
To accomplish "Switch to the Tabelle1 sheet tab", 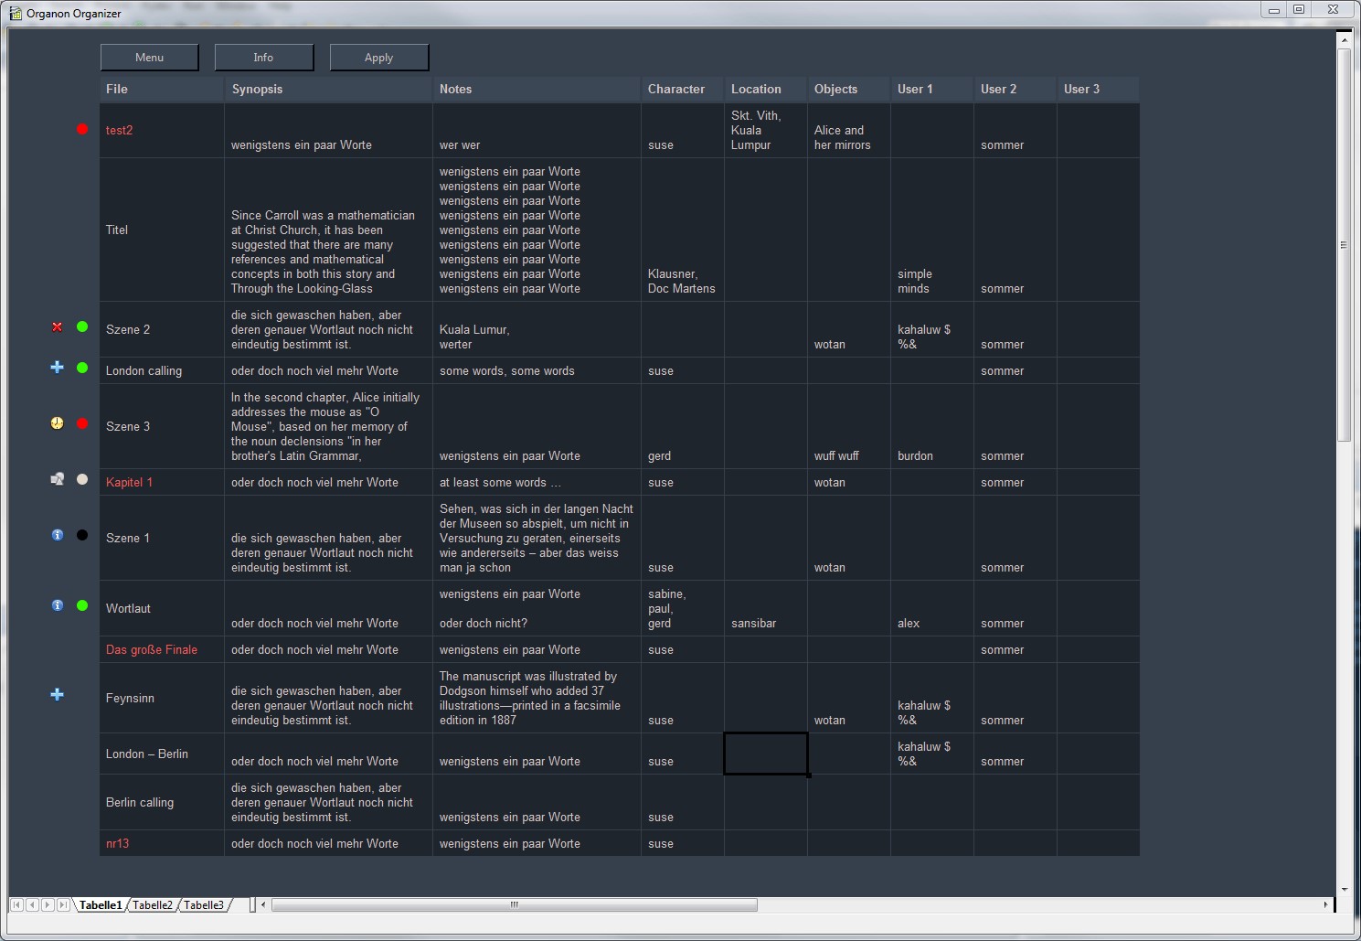I will pyautogui.click(x=101, y=905).
